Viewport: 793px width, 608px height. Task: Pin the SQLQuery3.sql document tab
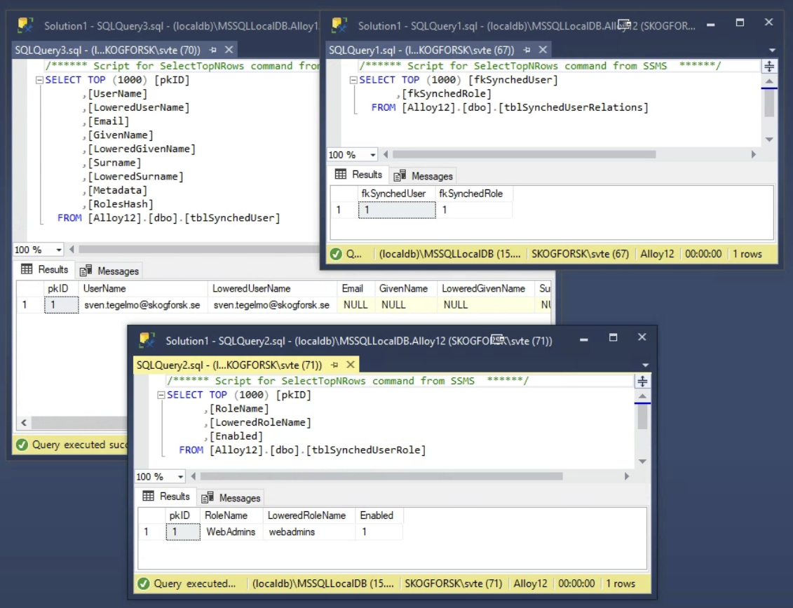212,50
